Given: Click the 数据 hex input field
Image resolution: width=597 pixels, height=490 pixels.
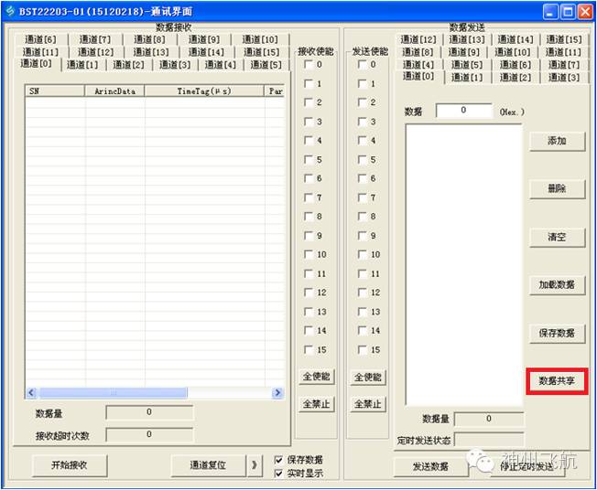Looking at the screenshot, I should click(x=463, y=111).
